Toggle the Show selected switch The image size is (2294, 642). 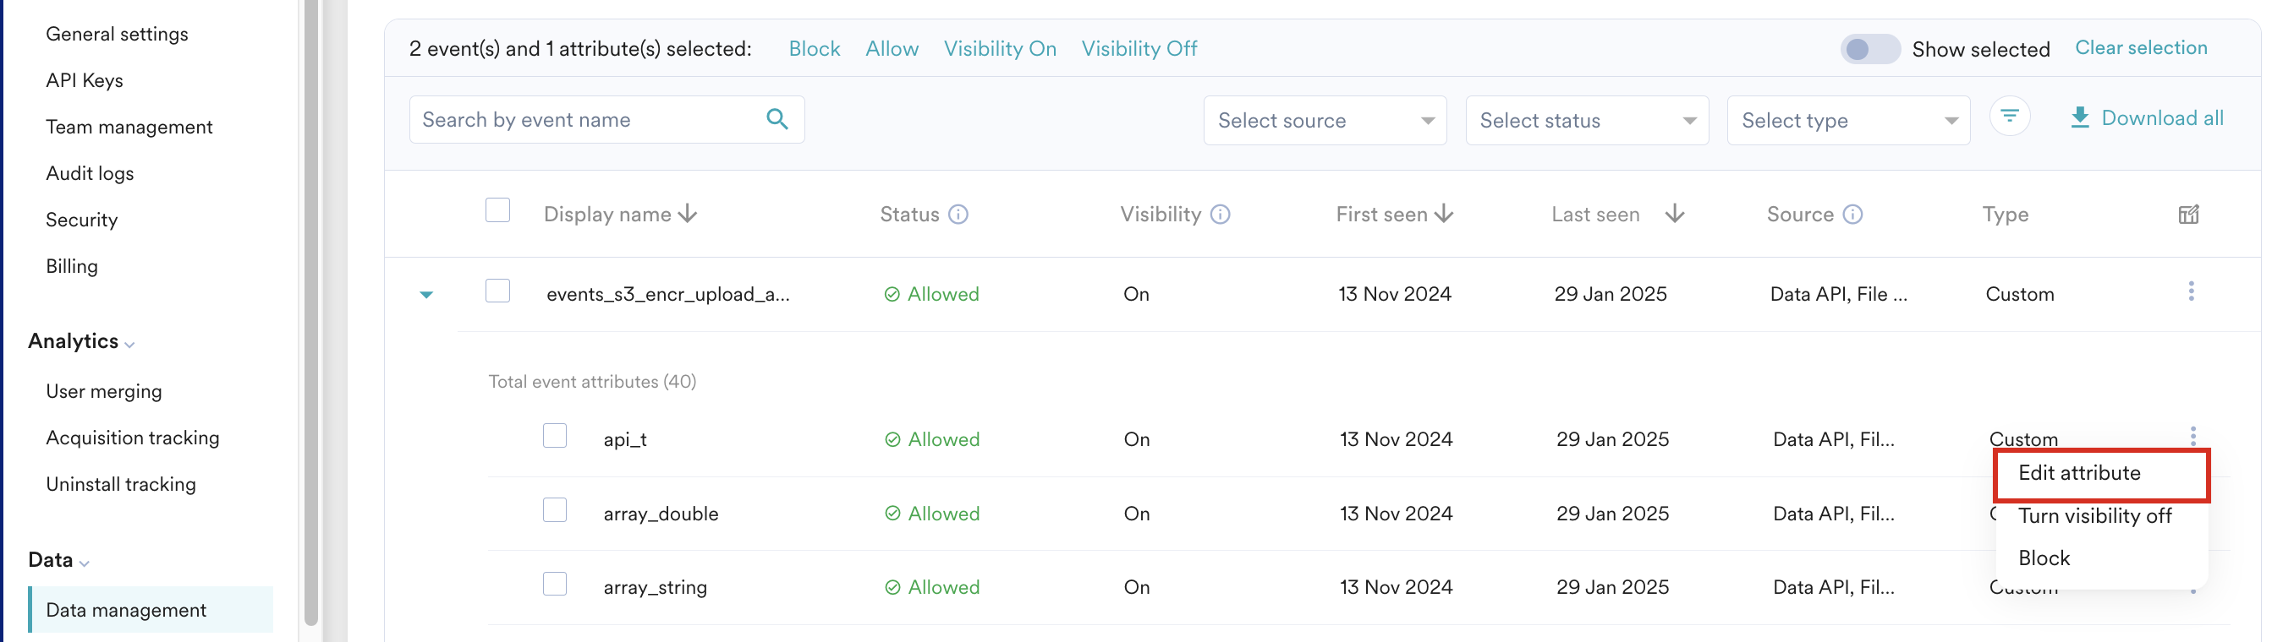(x=1869, y=49)
